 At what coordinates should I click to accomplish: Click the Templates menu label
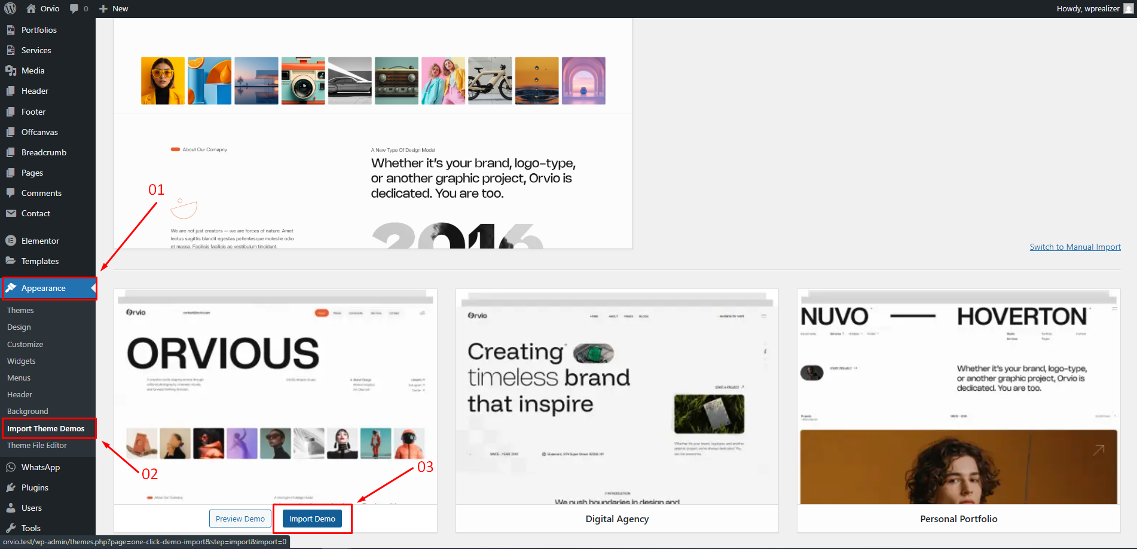pyautogui.click(x=40, y=261)
